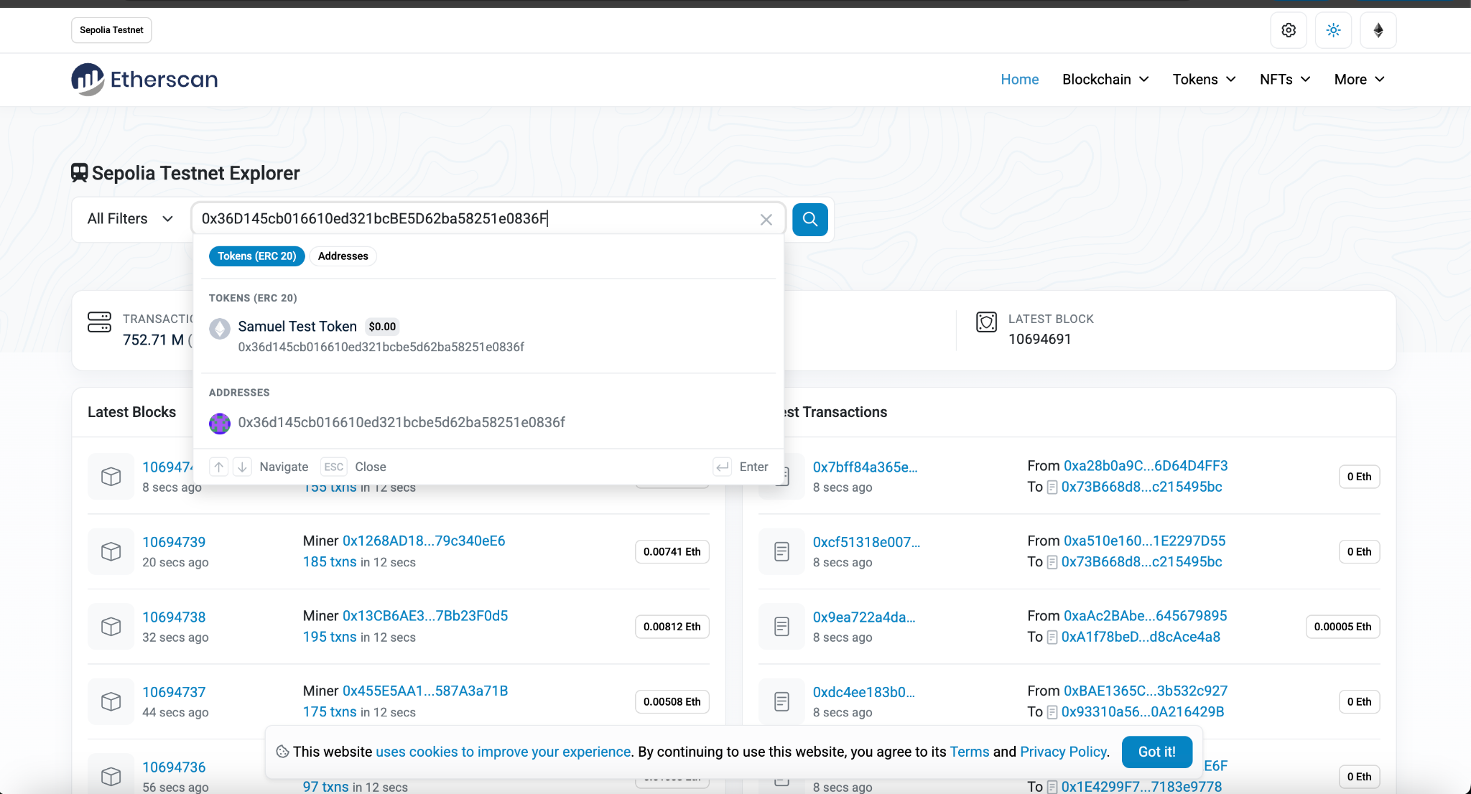Click uses cookies to improve your experience link
This screenshot has height=794, width=1471.
[x=504, y=752]
